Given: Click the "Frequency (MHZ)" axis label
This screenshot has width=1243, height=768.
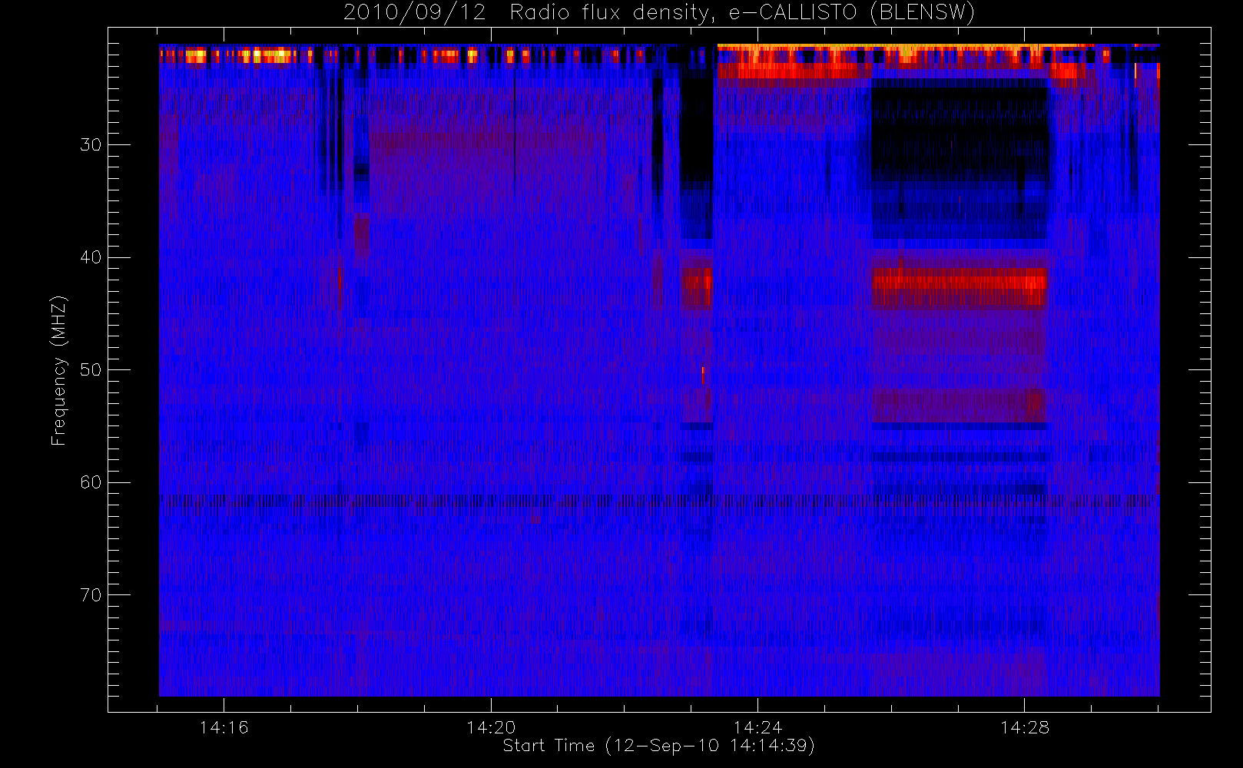Looking at the screenshot, I should (58, 370).
